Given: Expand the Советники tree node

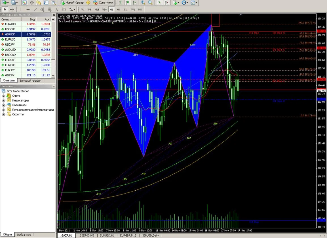Looking at the screenshot, I should (4, 105).
